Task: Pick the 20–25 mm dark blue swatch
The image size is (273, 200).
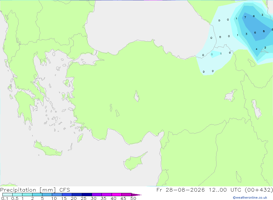Action: click(77, 195)
